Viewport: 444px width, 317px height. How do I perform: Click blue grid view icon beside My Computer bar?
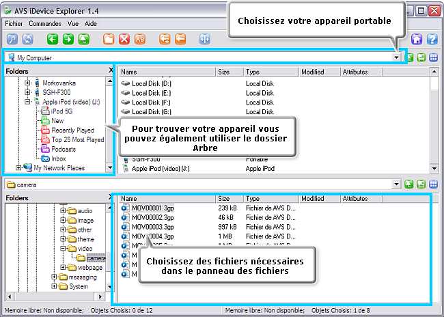(x=434, y=58)
